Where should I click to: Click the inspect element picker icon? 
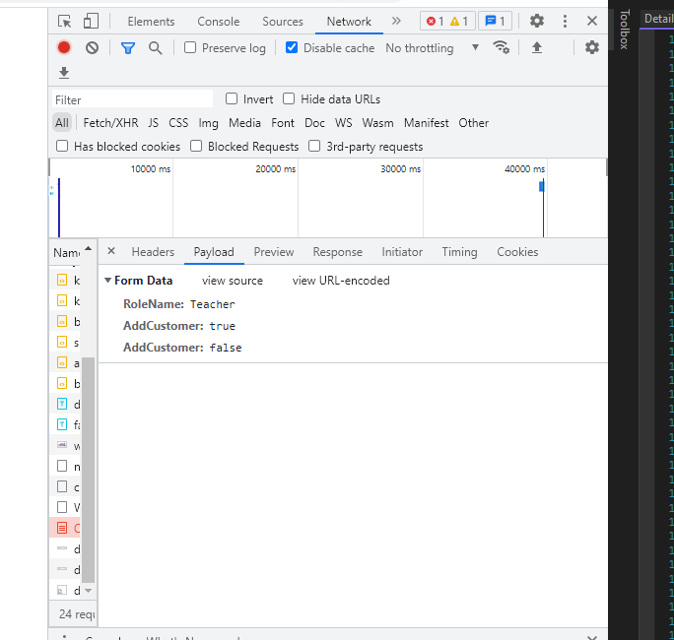click(x=65, y=22)
